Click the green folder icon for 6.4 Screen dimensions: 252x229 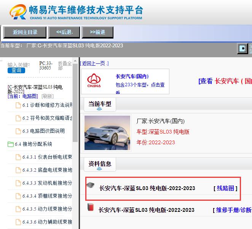(11, 144)
